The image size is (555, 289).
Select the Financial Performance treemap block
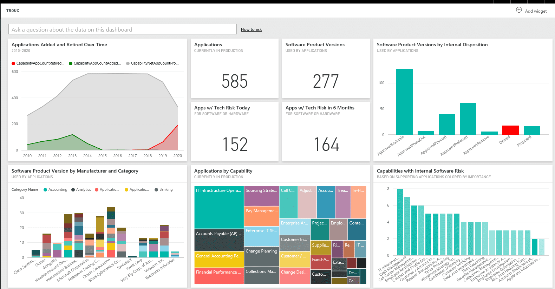(x=219, y=276)
